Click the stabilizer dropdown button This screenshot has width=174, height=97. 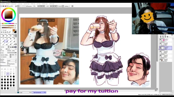click(72, 6)
